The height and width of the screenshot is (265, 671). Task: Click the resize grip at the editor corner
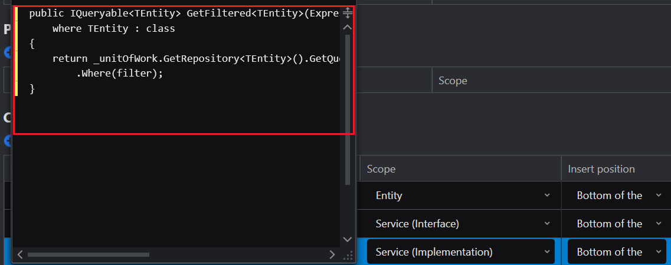348,255
